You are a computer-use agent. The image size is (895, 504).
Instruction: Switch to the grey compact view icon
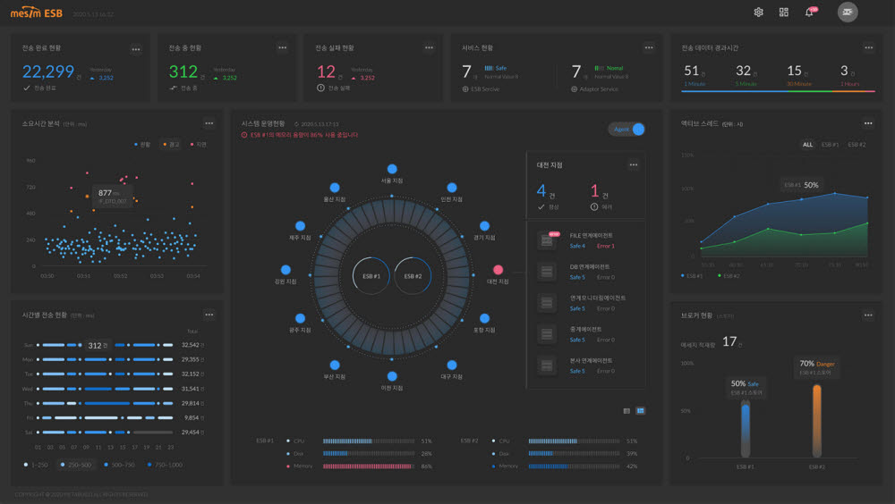click(x=626, y=410)
